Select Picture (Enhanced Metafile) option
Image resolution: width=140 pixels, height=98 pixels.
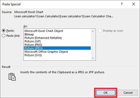[43, 38]
